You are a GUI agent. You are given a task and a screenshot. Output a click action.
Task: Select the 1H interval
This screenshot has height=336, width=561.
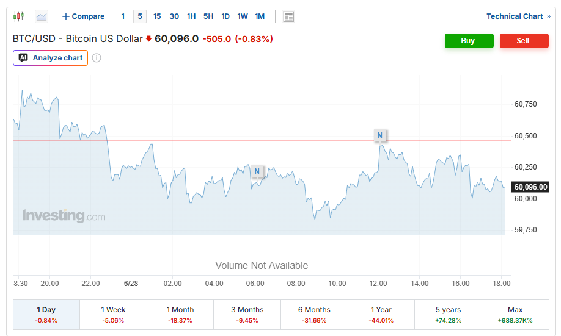pyautogui.click(x=191, y=16)
